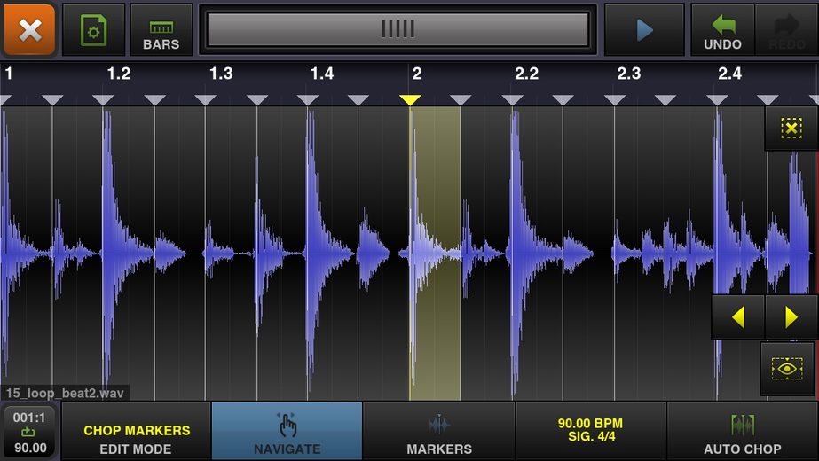
Task: Close the chop editor with the orange X
Action: 30,29
